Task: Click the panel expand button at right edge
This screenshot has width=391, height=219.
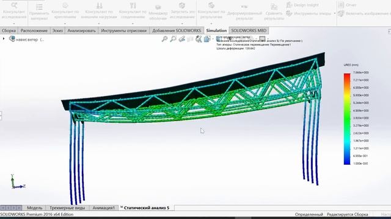Action: 390,31
